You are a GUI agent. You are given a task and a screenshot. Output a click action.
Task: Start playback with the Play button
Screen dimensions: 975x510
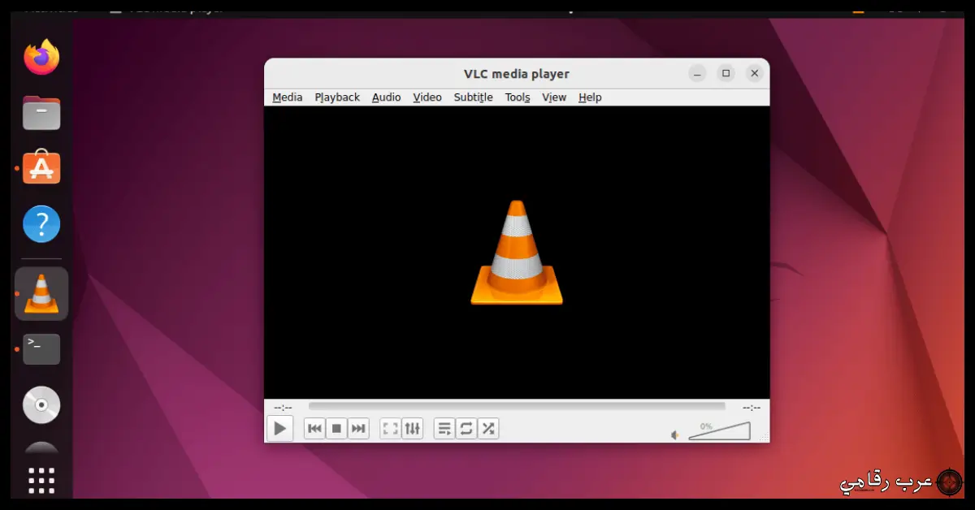[279, 429]
